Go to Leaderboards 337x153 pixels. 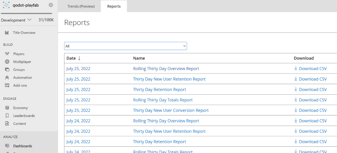[x=24, y=116]
